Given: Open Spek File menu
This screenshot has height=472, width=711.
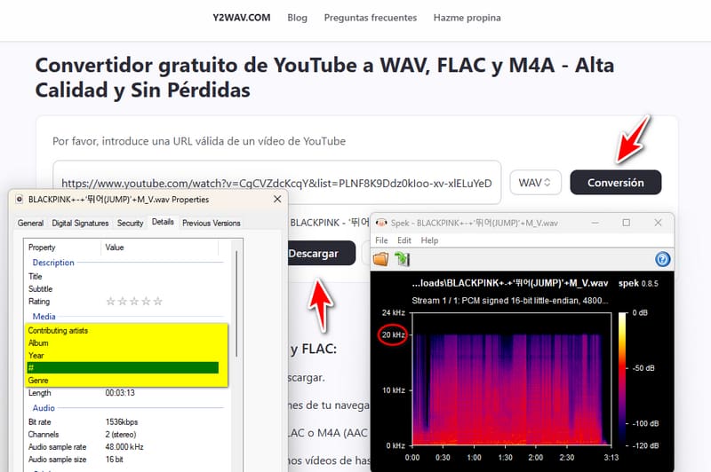Looking at the screenshot, I should (x=381, y=240).
